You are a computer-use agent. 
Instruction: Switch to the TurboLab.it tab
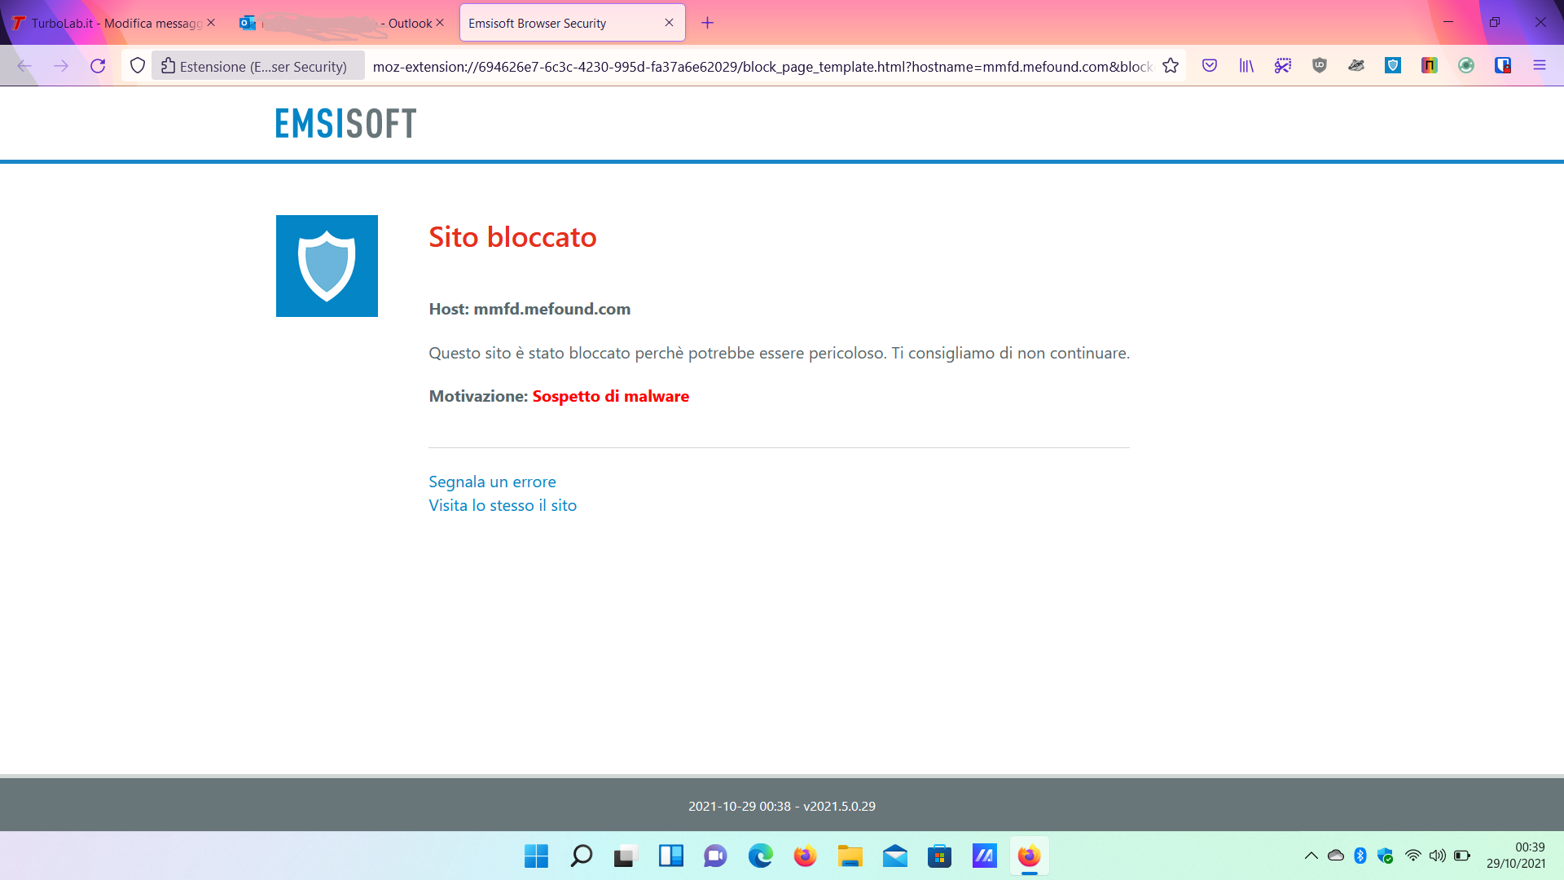[110, 23]
